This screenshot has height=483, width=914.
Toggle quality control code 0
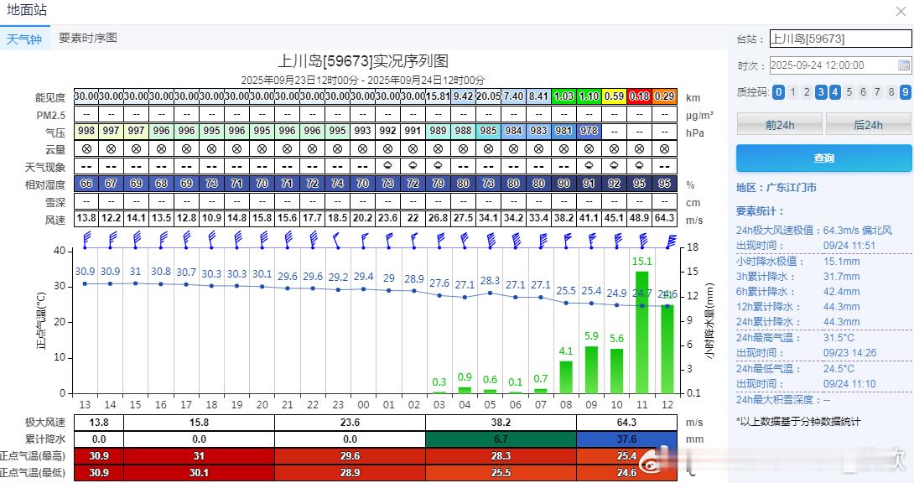(778, 91)
